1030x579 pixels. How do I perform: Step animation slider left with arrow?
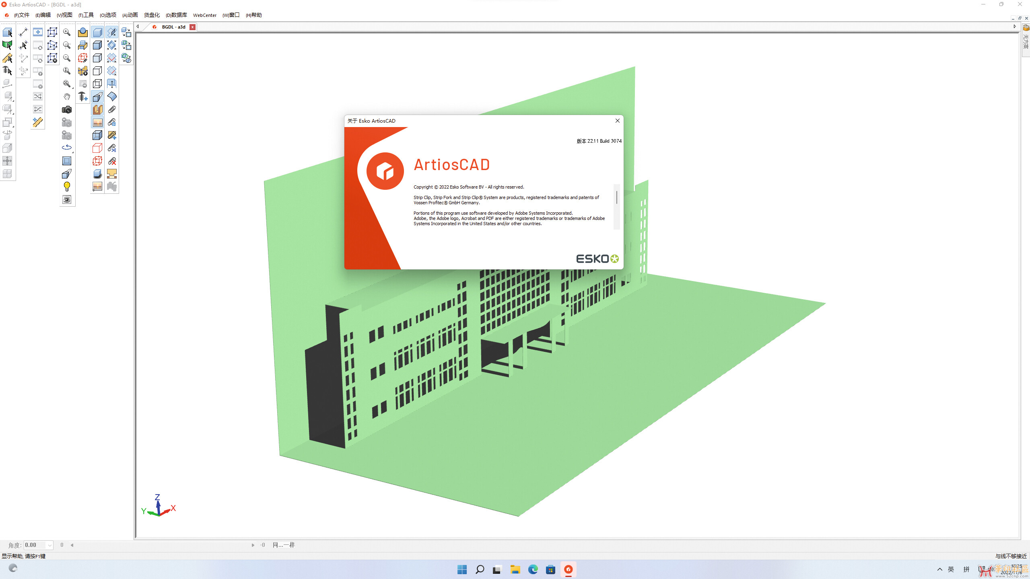click(x=72, y=545)
